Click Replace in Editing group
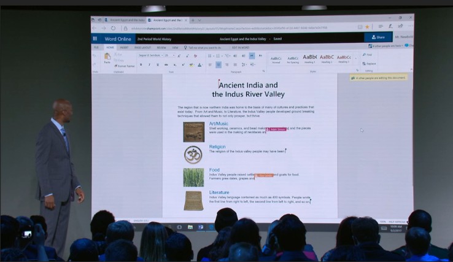This screenshot has width=453, height=262. pos(370,64)
